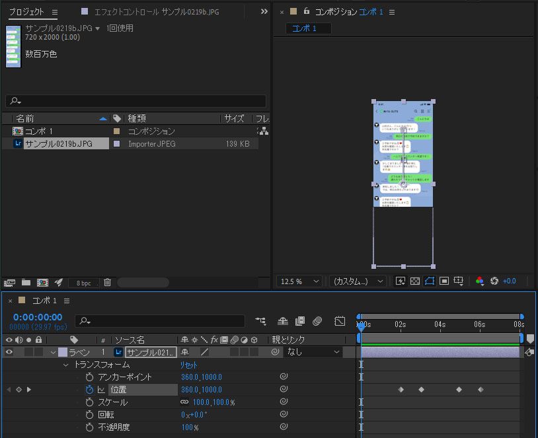
Task: Click the new folder icon in Project panel
Action: [x=26, y=283]
